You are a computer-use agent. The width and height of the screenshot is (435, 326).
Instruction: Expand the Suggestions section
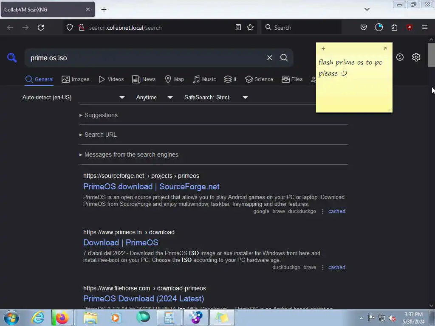point(99,115)
